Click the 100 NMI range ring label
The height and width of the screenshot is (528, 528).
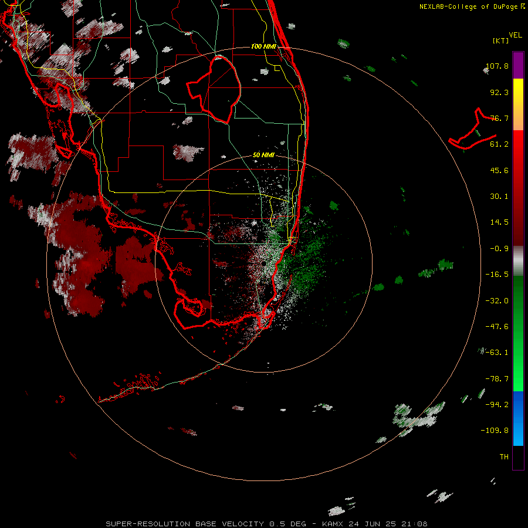pos(263,46)
